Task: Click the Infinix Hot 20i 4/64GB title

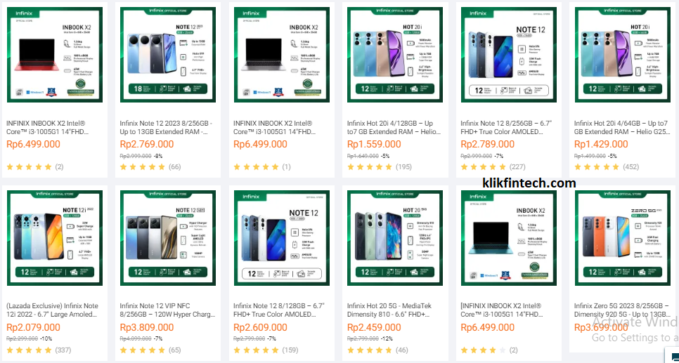Action: (x=621, y=127)
